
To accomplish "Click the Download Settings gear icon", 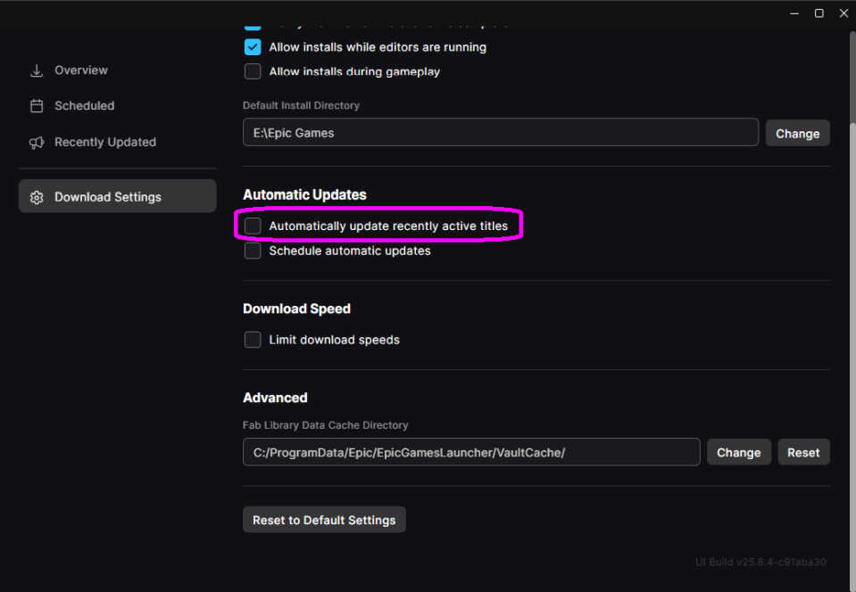I will (x=37, y=197).
